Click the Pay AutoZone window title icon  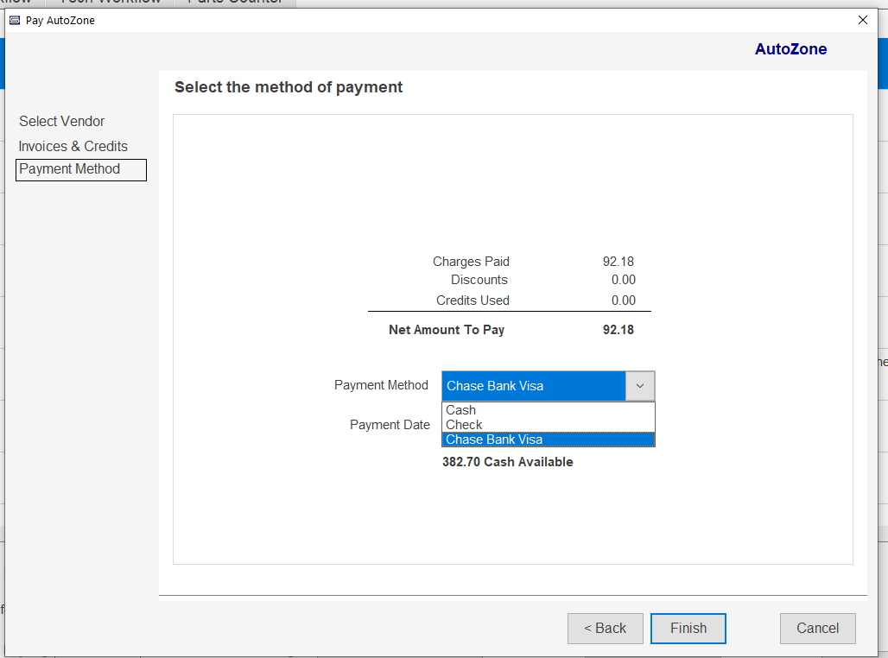coord(15,21)
